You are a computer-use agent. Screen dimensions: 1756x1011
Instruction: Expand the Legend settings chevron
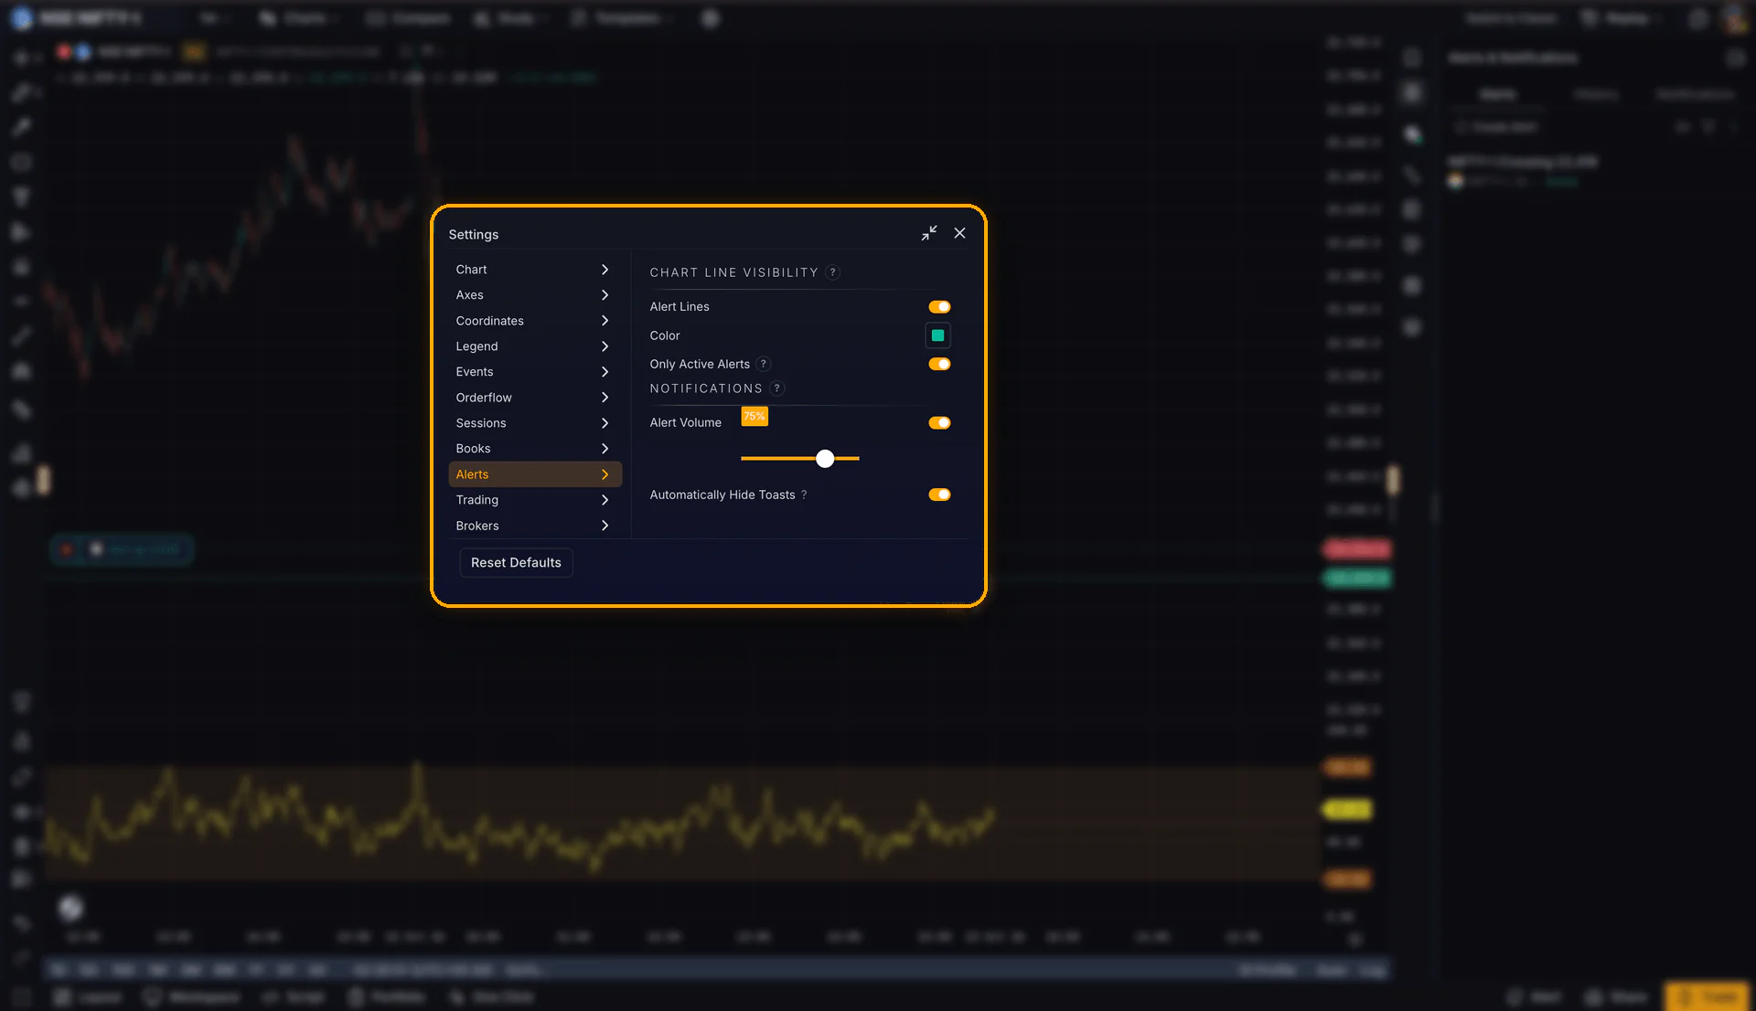(605, 346)
